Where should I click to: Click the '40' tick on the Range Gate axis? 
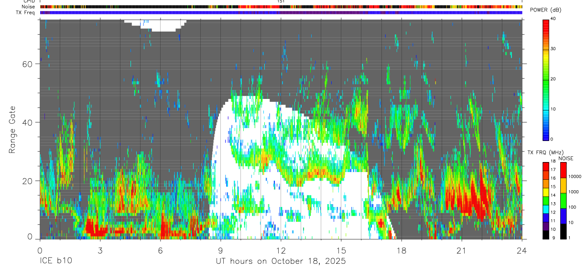(27, 122)
